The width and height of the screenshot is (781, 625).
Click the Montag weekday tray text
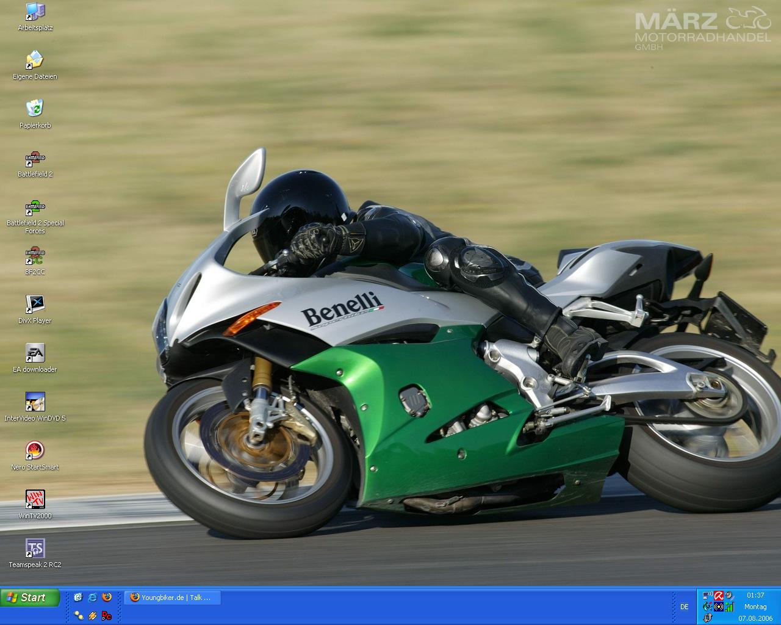[755, 607]
